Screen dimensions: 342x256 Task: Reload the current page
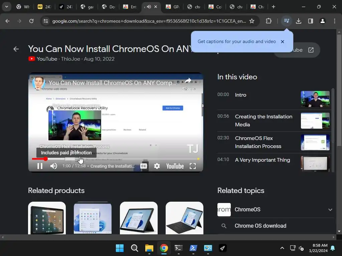(x=31, y=21)
